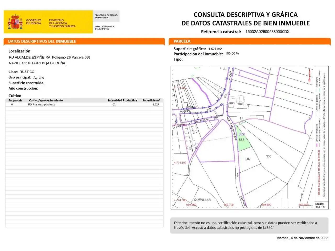Click the "100,00 %" participation value
The width and height of the screenshot is (335, 251).
(x=232, y=54)
